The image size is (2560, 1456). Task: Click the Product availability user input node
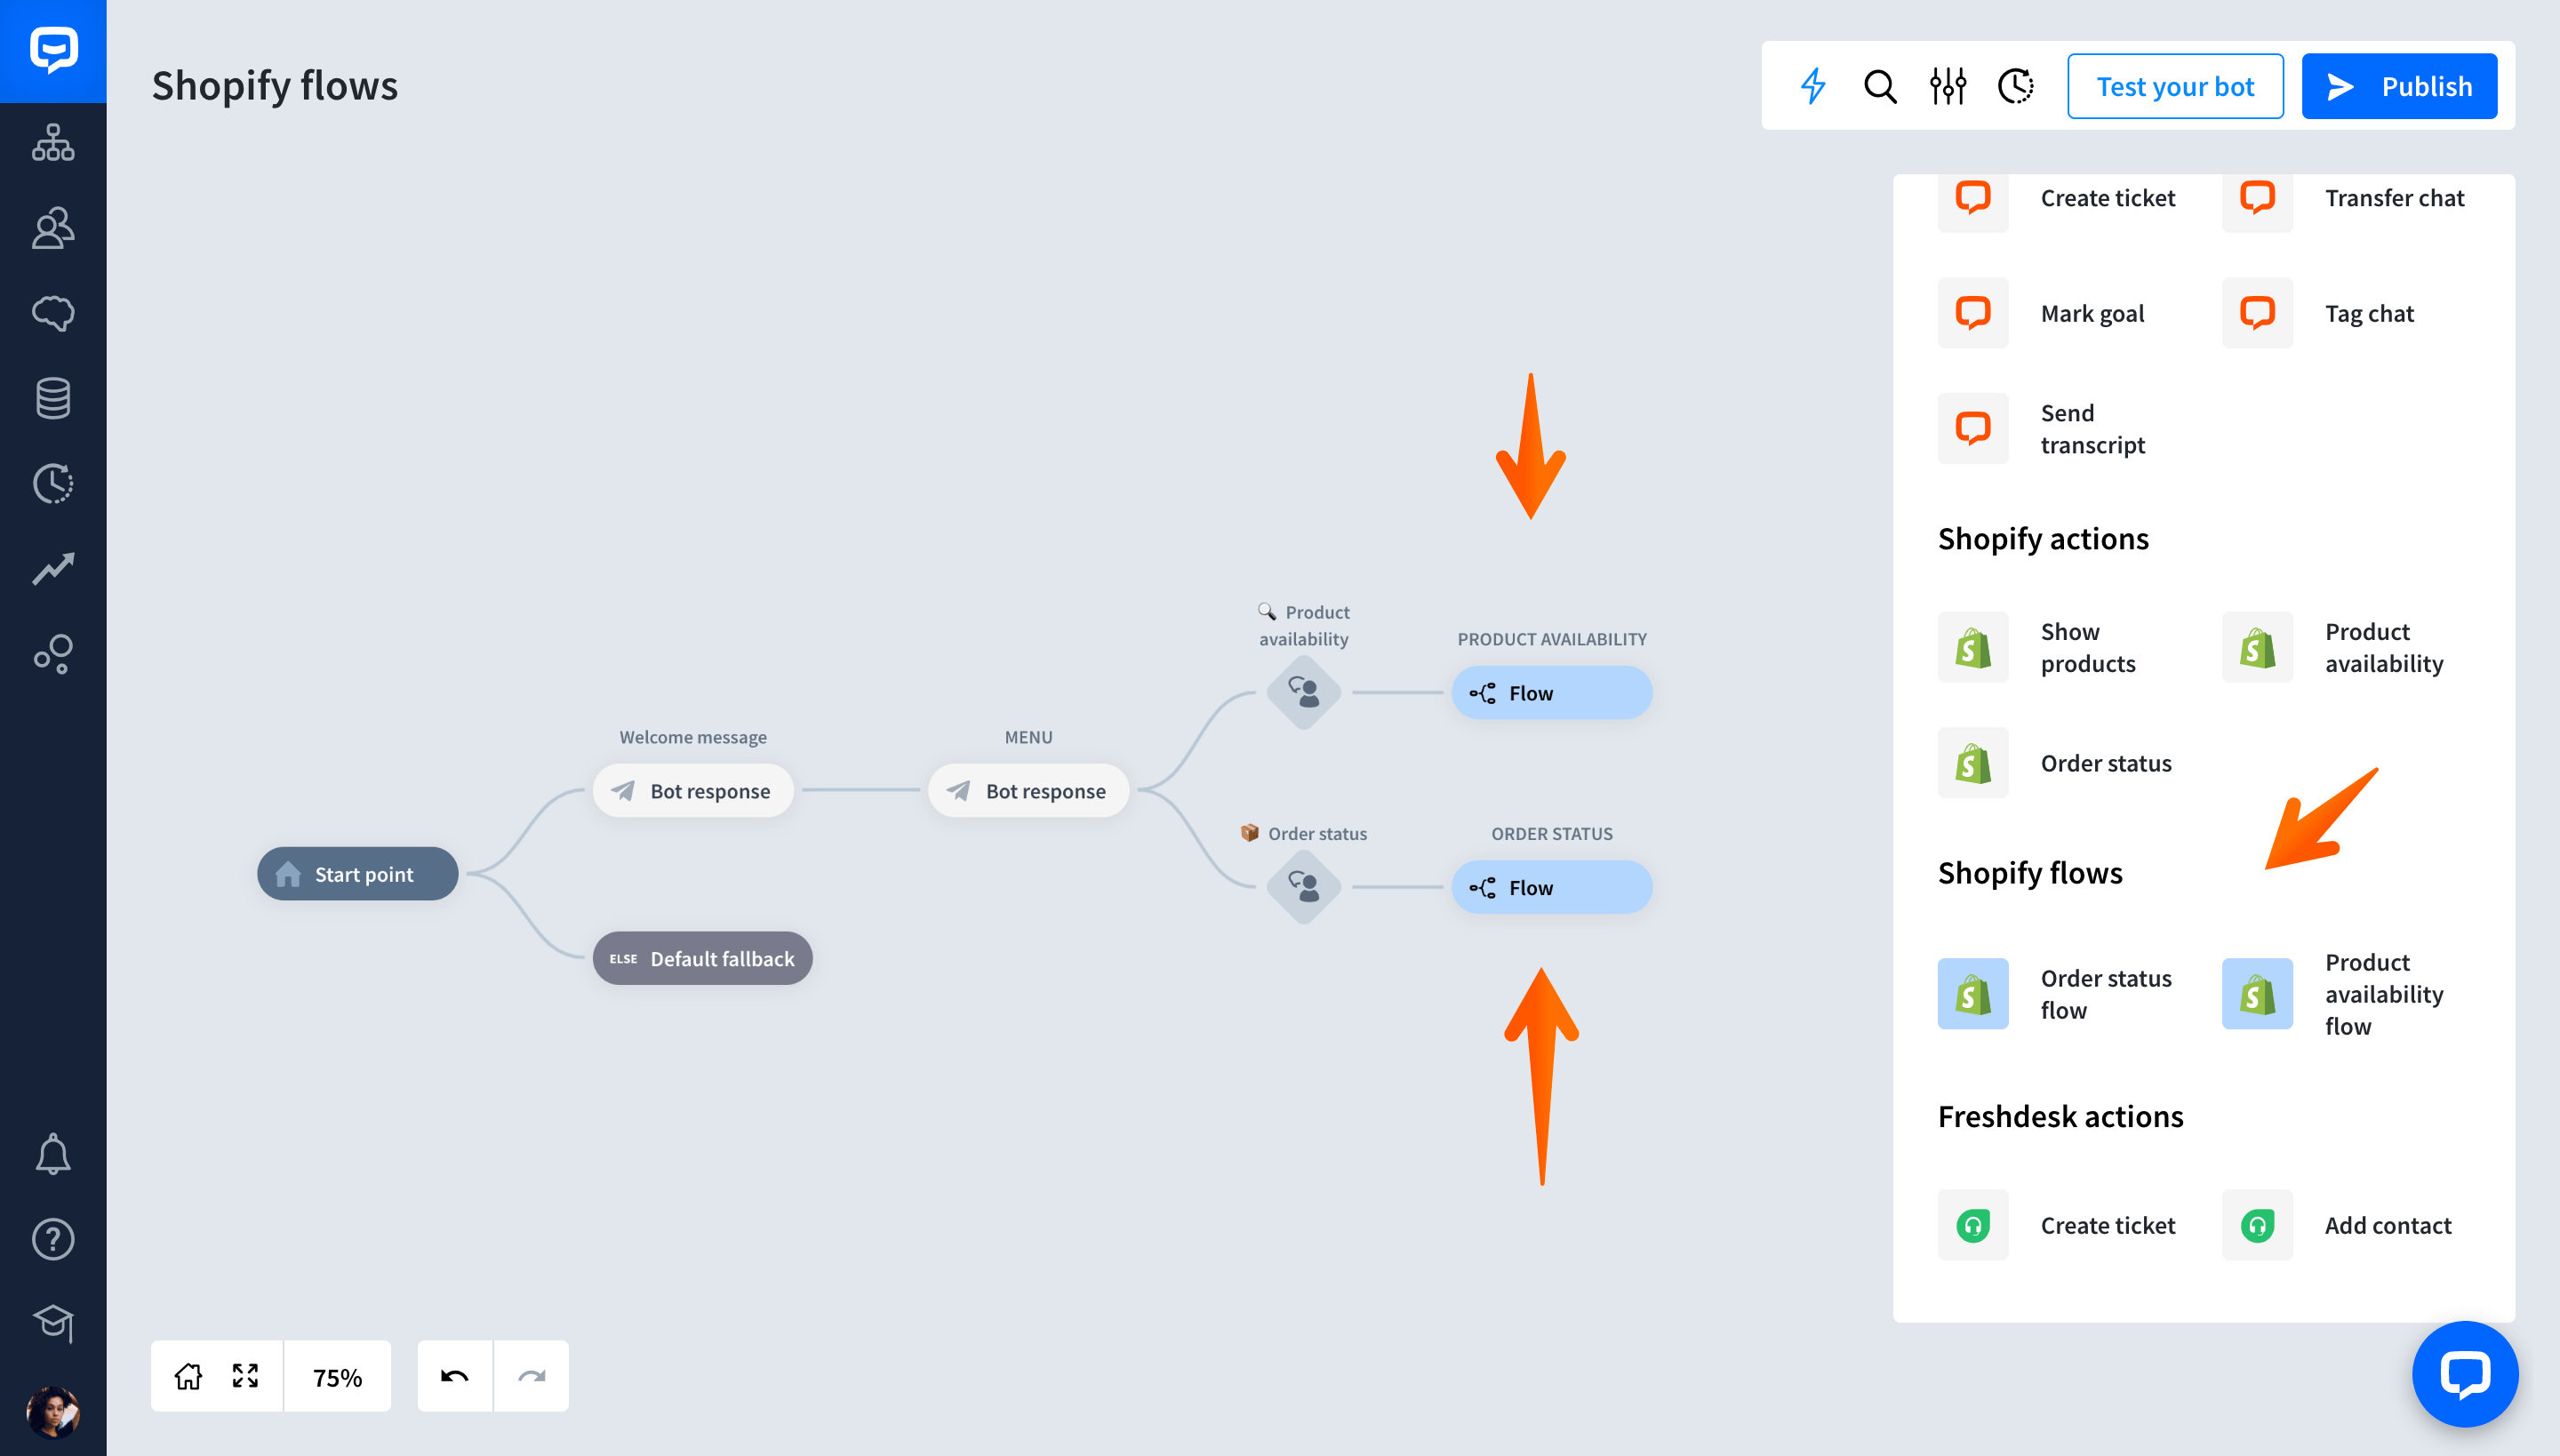coord(1304,692)
